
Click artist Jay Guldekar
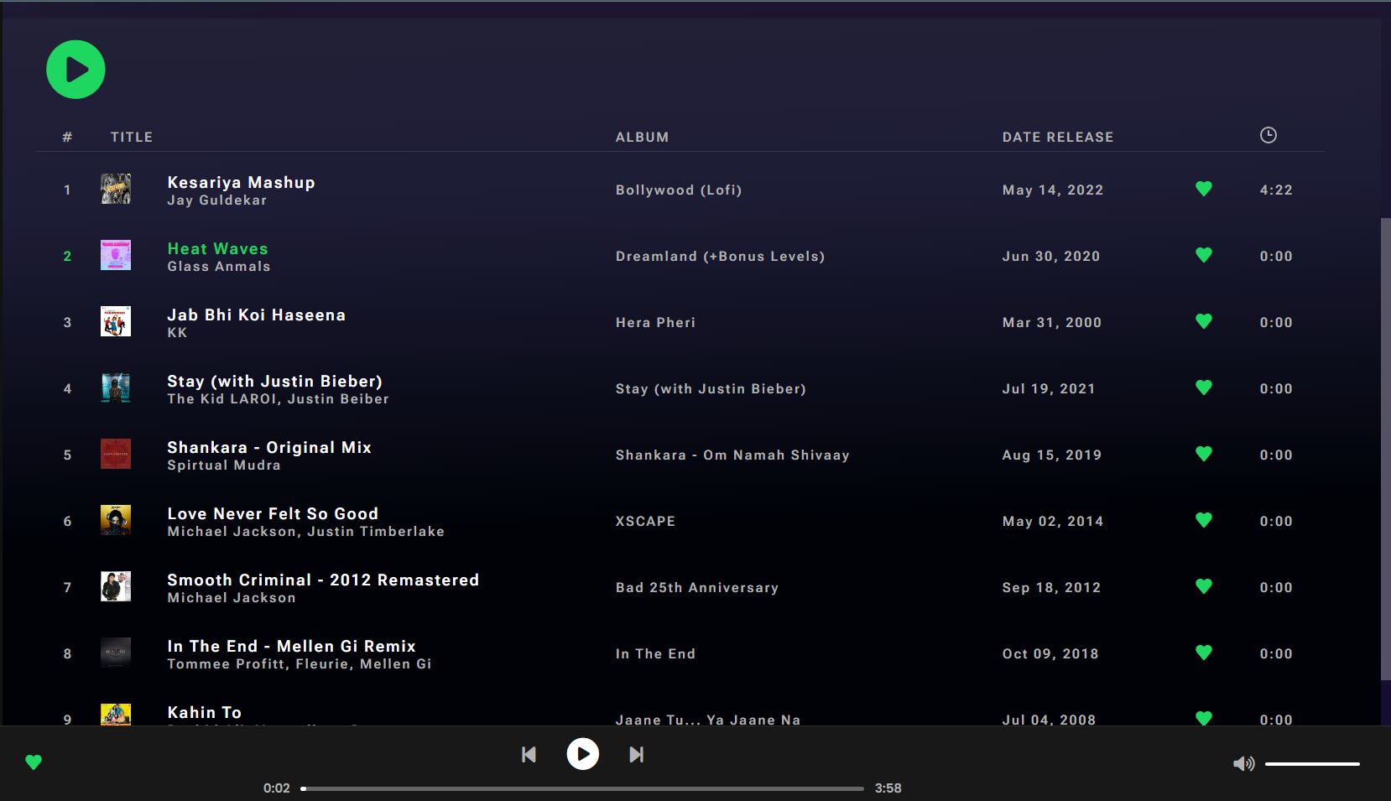(x=216, y=200)
